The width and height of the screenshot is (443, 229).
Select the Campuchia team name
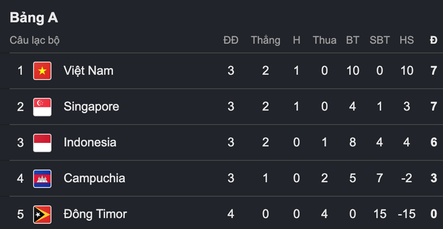tap(94, 178)
